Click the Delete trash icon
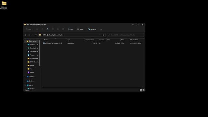The image size is (208, 117). 63,29
